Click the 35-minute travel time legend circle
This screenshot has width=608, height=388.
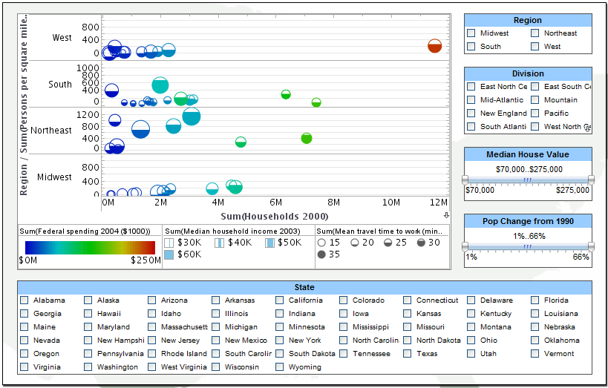pyautogui.click(x=321, y=255)
